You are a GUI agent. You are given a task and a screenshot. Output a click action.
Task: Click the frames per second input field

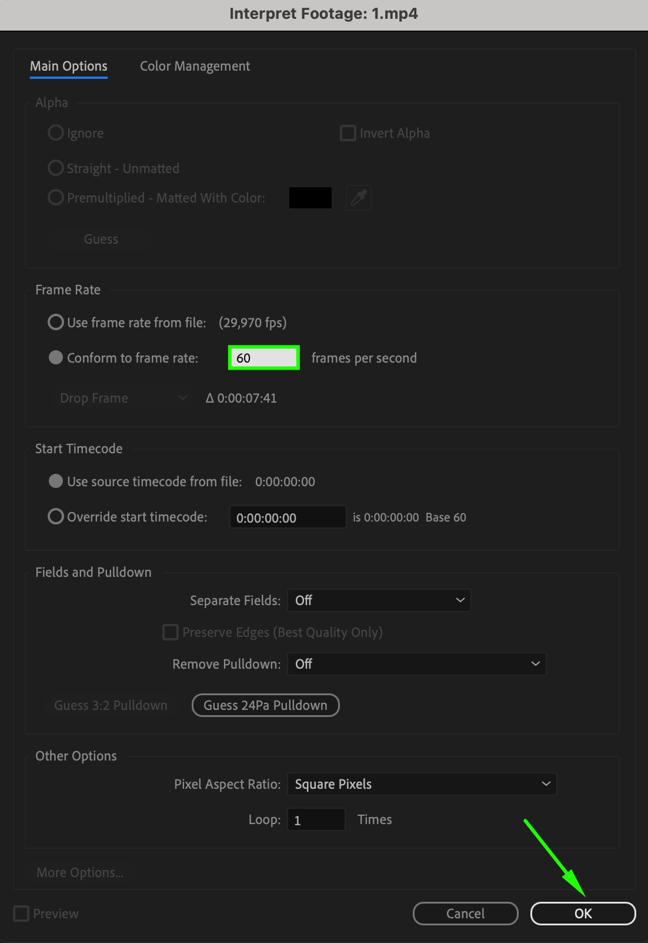click(264, 358)
